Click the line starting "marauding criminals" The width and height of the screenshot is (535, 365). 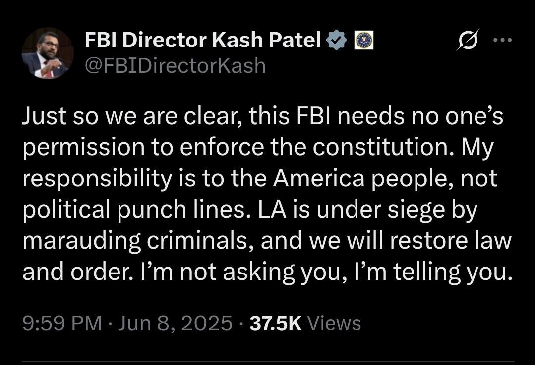pos(267,240)
